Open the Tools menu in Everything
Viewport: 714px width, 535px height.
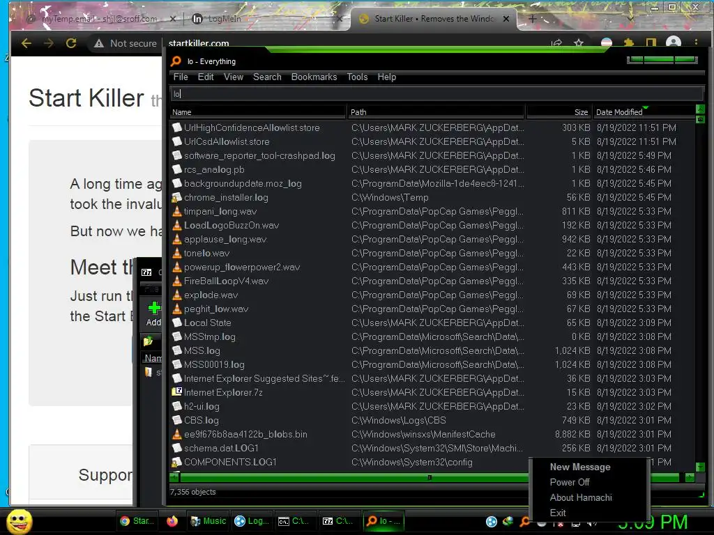(x=357, y=77)
